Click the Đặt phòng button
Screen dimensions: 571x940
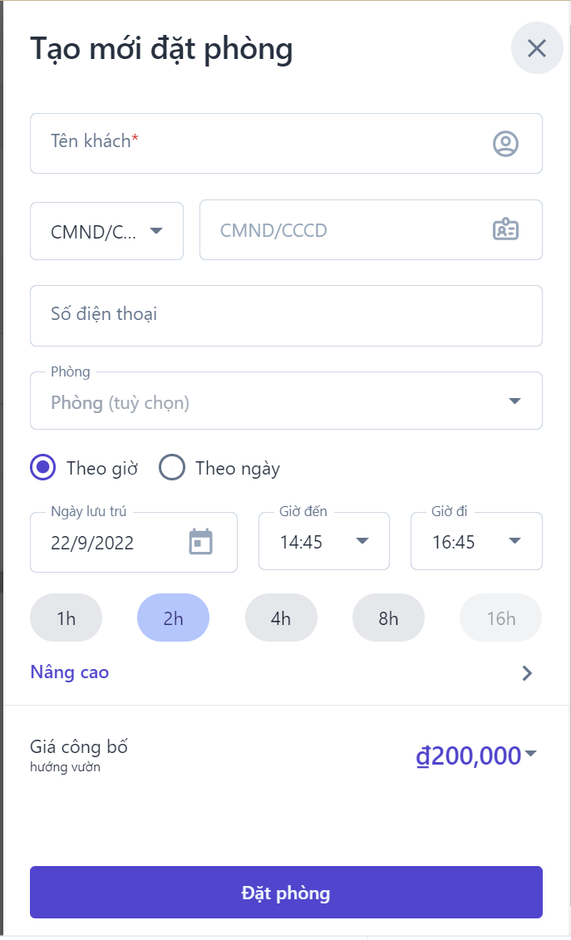(x=286, y=893)
